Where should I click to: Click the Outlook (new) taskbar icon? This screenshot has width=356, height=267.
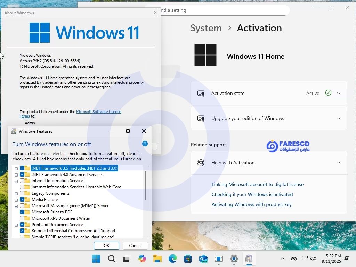(203, 259)
